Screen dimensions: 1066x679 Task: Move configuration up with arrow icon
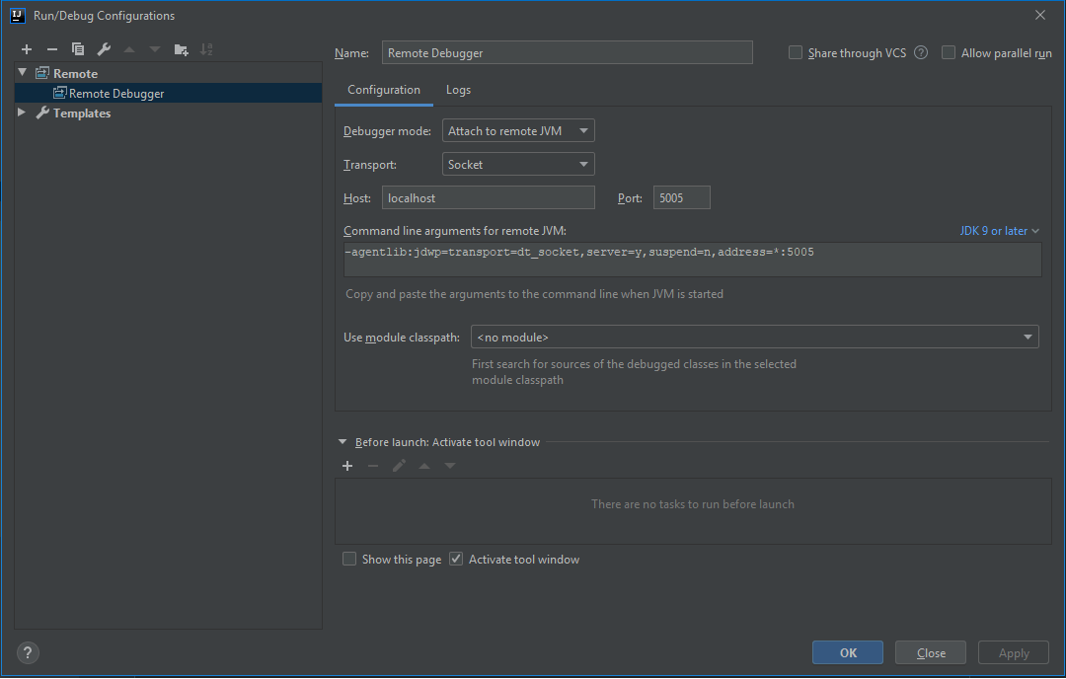point(129,49)
